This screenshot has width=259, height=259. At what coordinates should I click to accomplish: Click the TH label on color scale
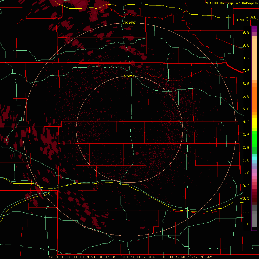[247, 224]
